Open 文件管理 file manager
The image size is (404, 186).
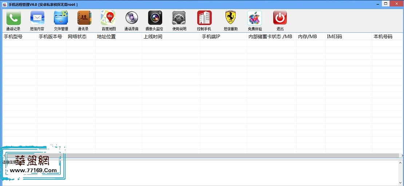(x=61, y=18)
